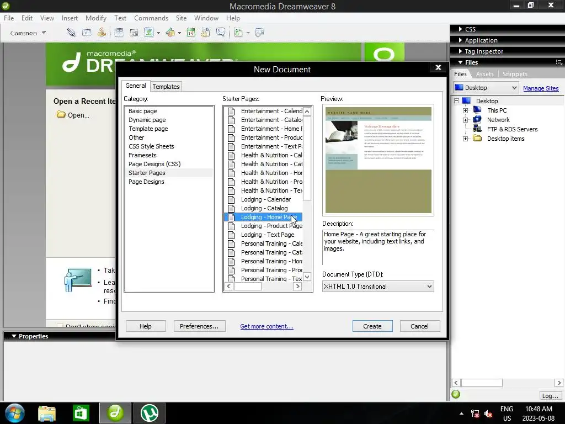This screenshot has height=424, width=565.
Task: Click the green connection status icon
Action: point(456,394)
